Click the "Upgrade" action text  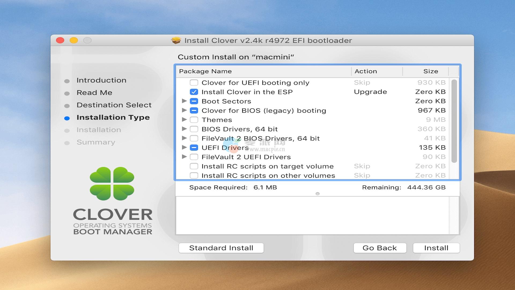point(370,92)
